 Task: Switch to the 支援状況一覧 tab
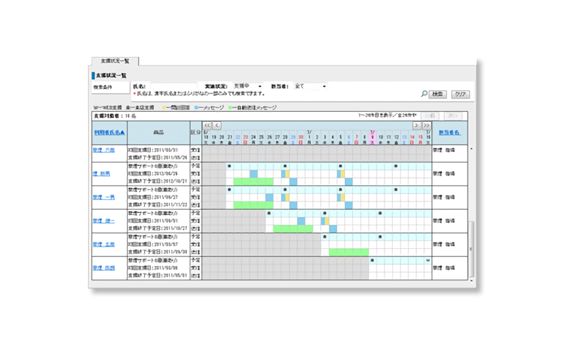(x=115, y=61)
